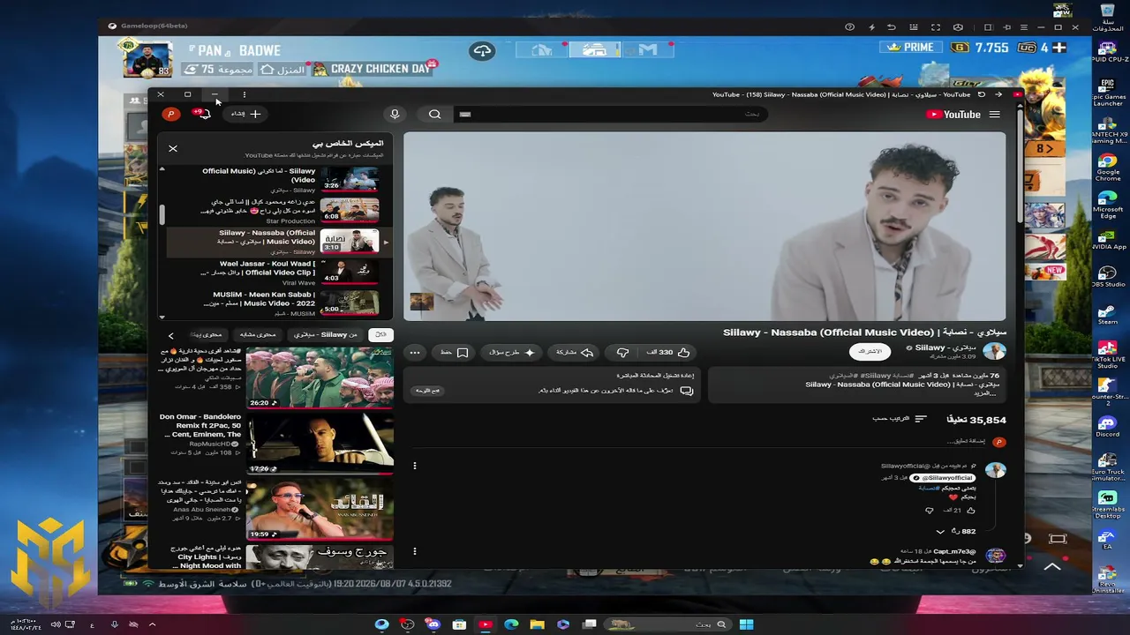Click the Subscribe button for Siilawy
Viewport: 1130px width, 635px height.
pos(870,351)
